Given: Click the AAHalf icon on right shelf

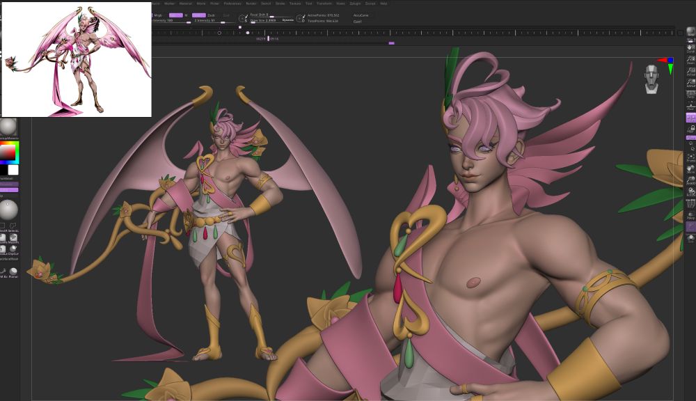Looking at the screenshot, I should point(690,82).
